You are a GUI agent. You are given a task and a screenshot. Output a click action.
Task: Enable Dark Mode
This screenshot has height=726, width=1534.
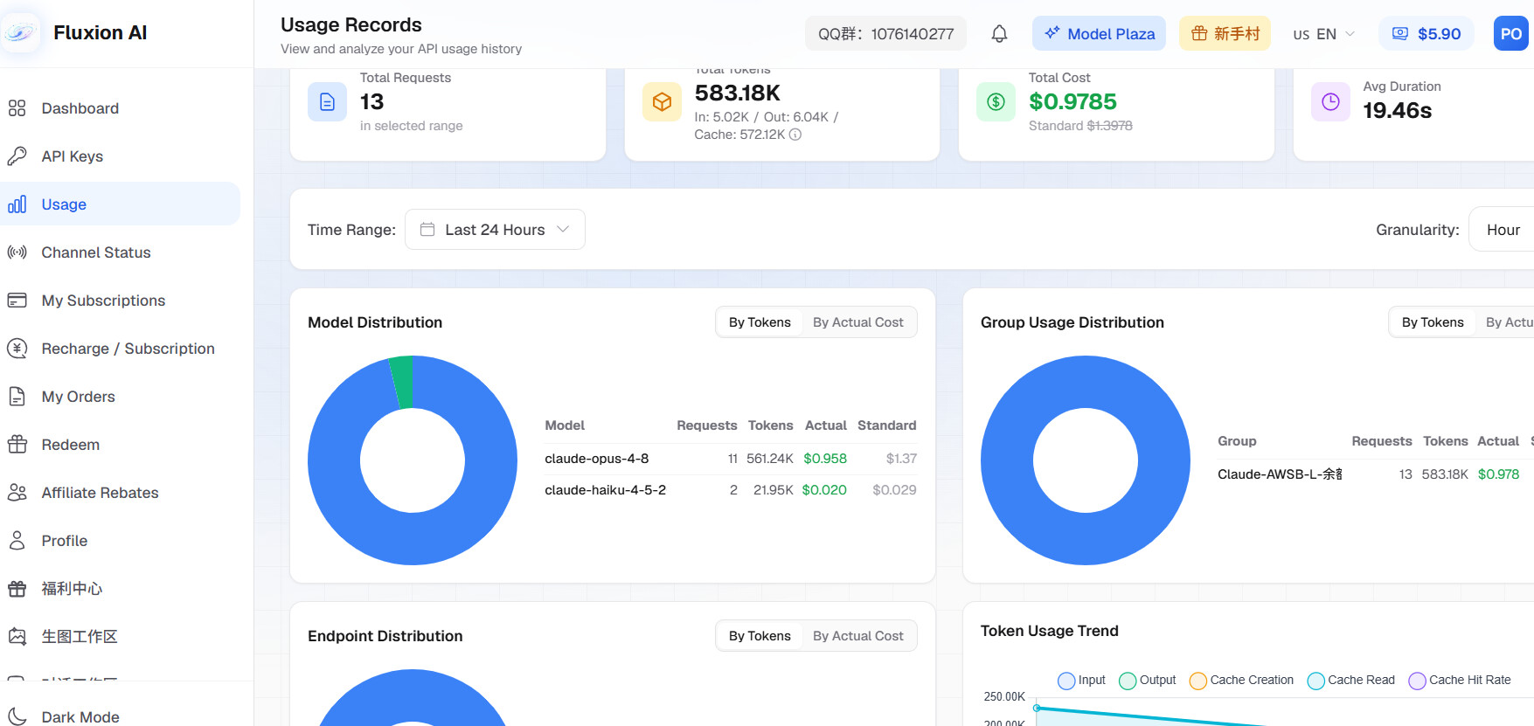point(120,717)
